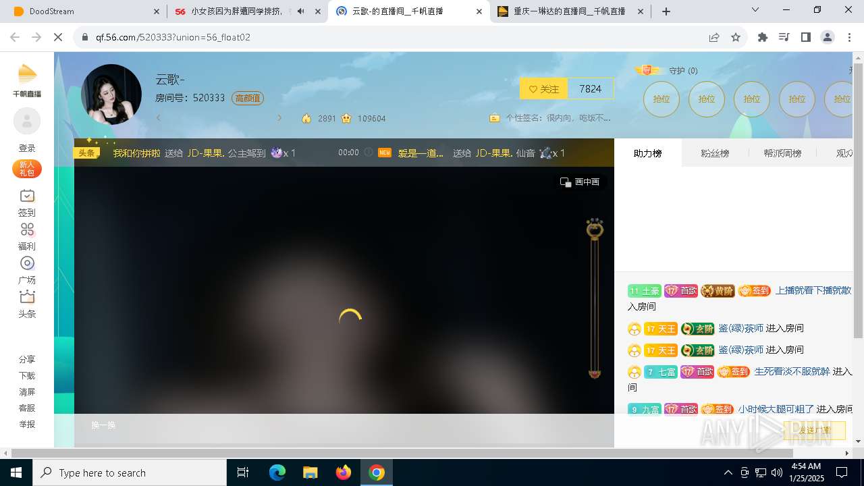This screenshot has height=486, width=864.
Task: Expand the tab search dropdown arrow
Action: point(755,9)
